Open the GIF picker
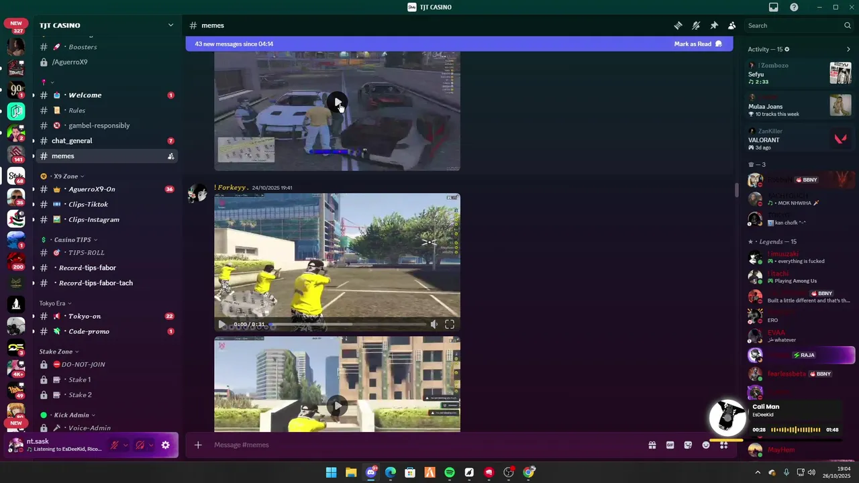Screen dimensions: 859x483 tap(670, 445)
